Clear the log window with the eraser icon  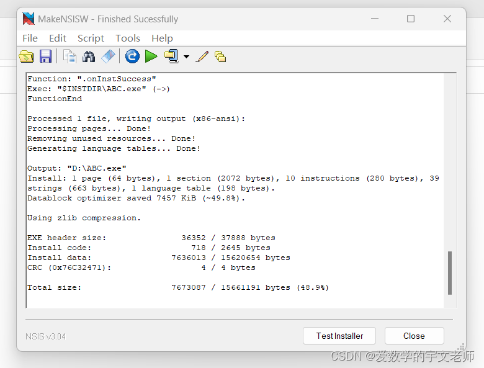pos(108,56)
